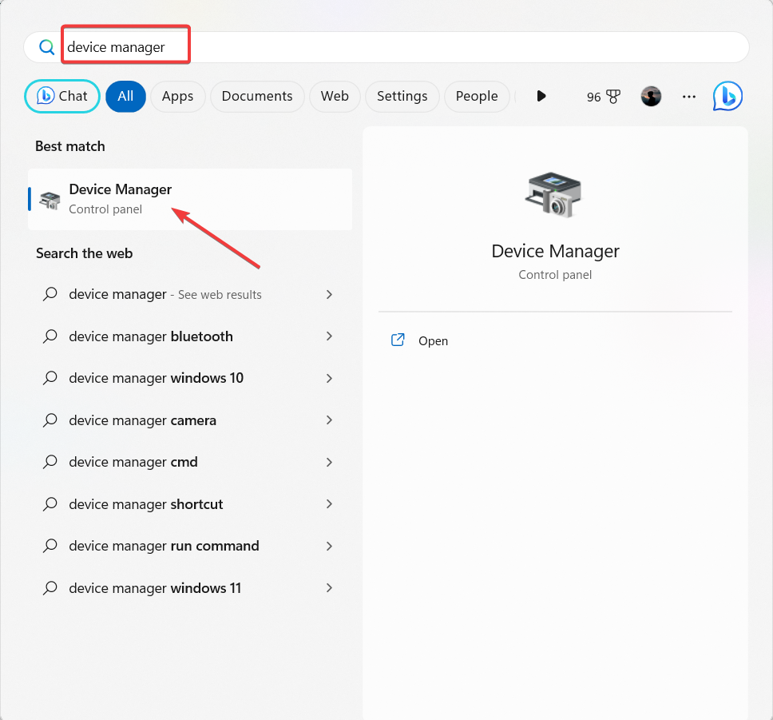The width and height of the screenshot is (773, 720).
Task: Click the user profile avatar
Action: click(651, 96)
